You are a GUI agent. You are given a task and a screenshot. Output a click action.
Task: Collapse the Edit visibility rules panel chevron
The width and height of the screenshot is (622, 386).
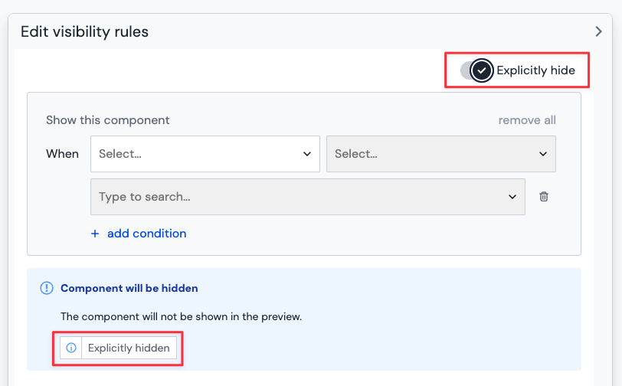click(x=599, y=31)
